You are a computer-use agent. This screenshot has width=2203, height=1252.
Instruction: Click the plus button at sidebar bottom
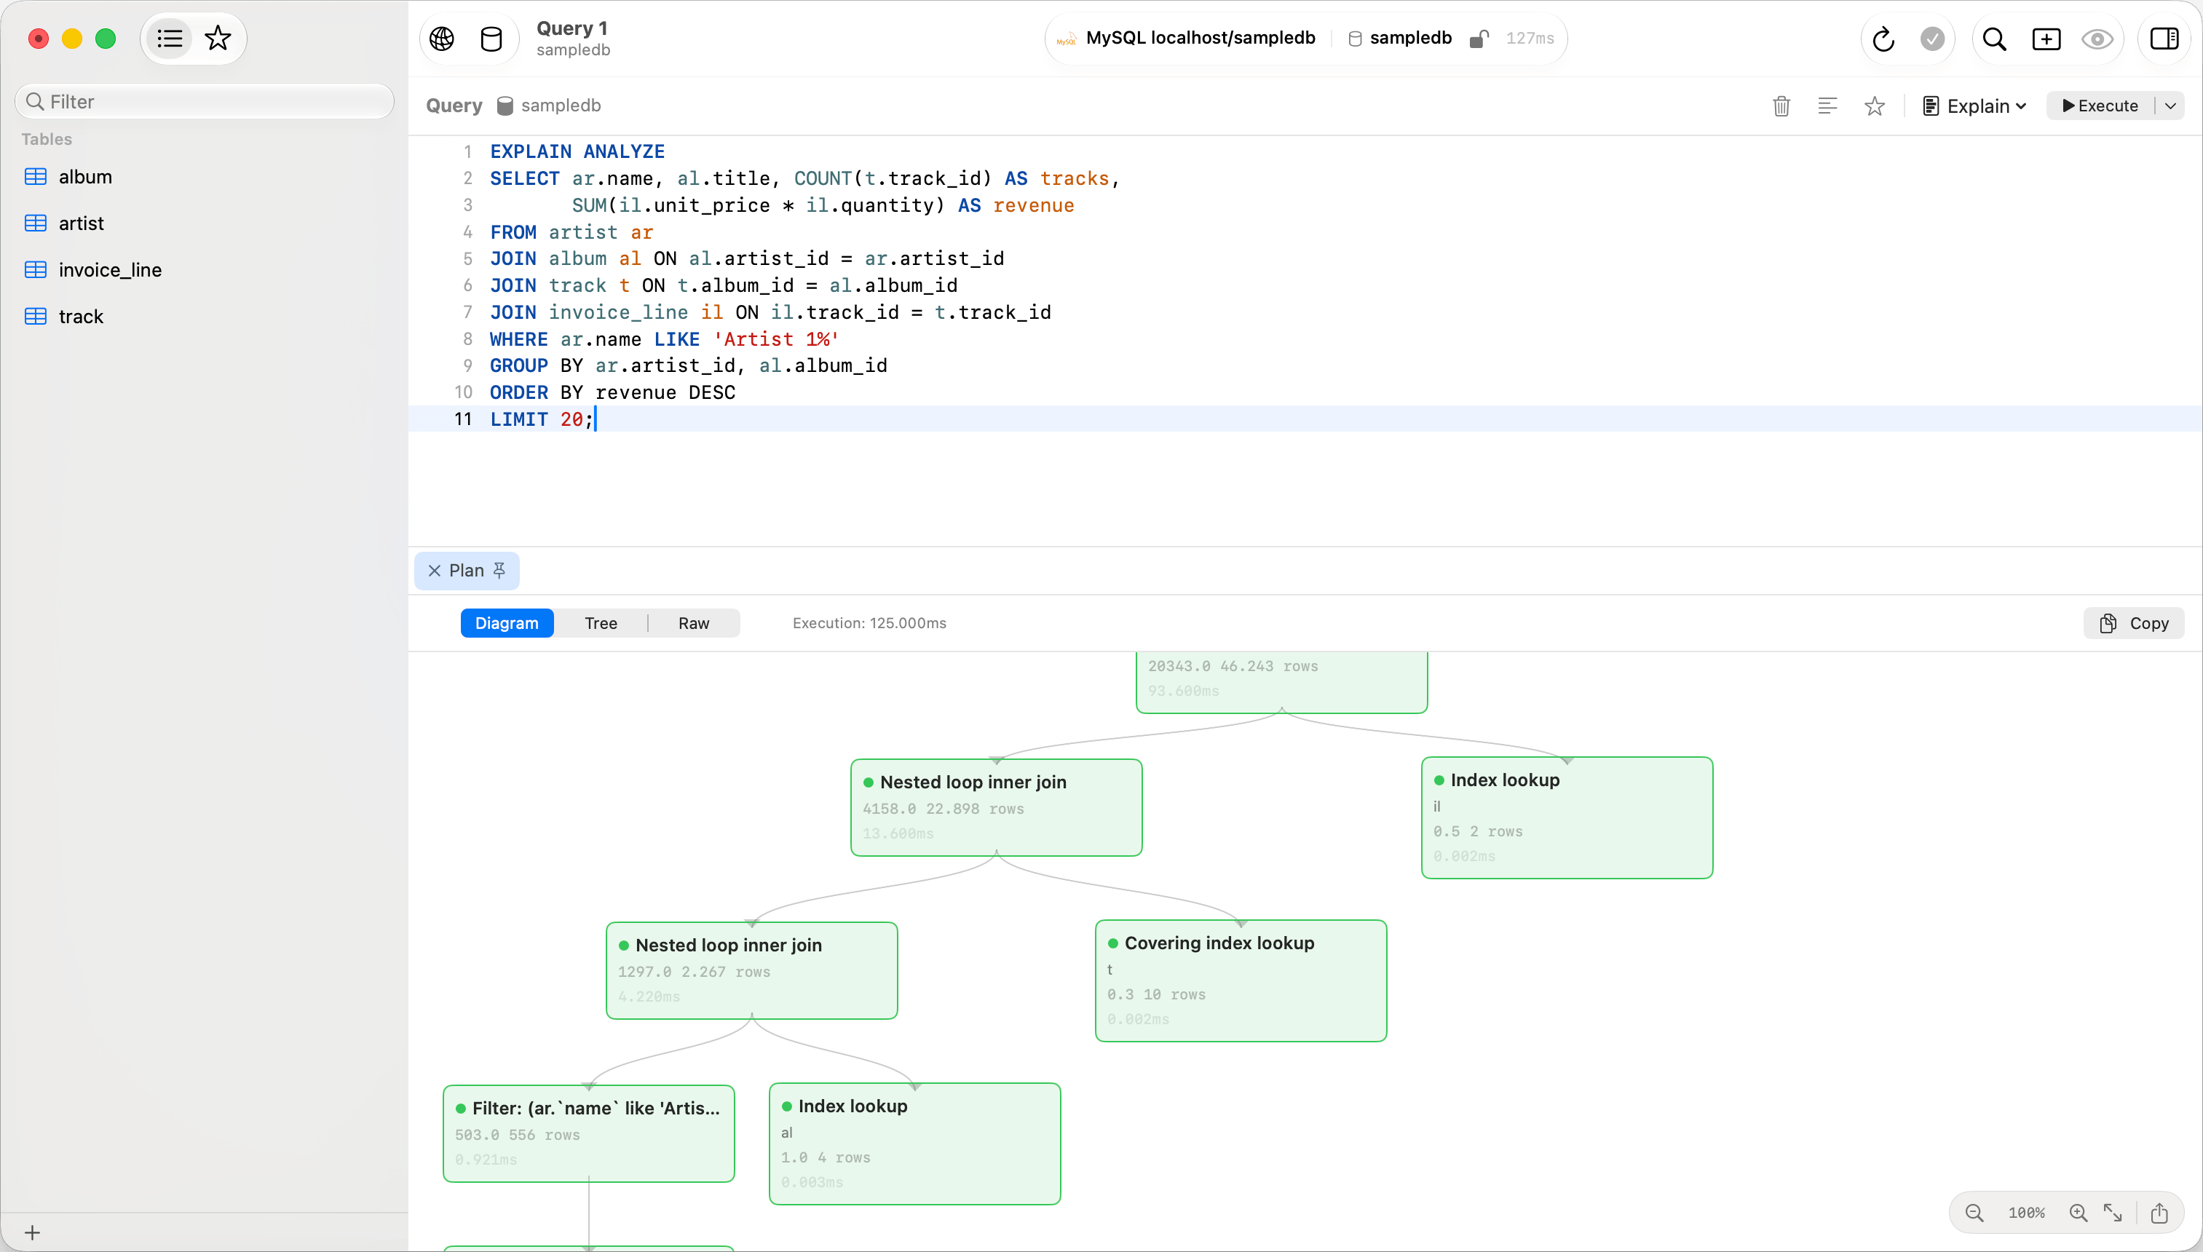33,1232
